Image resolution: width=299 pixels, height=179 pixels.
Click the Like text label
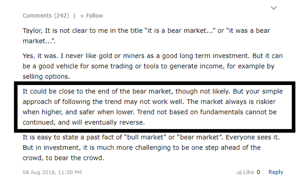249,172
